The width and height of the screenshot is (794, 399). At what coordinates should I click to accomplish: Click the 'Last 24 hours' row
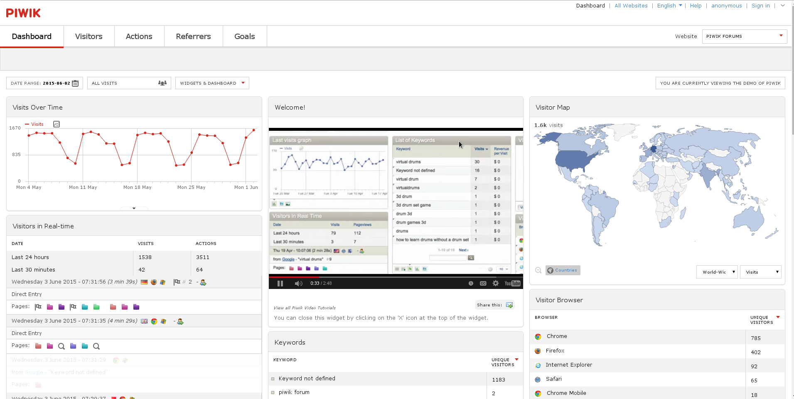(x=134, y=257)
